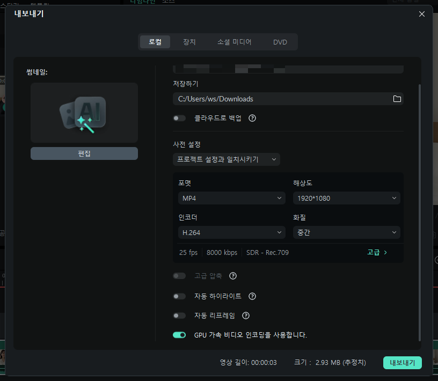438x381 pixels.
Task: Switch to the 소셜 미디어 tab
Action: click(235, 42)
